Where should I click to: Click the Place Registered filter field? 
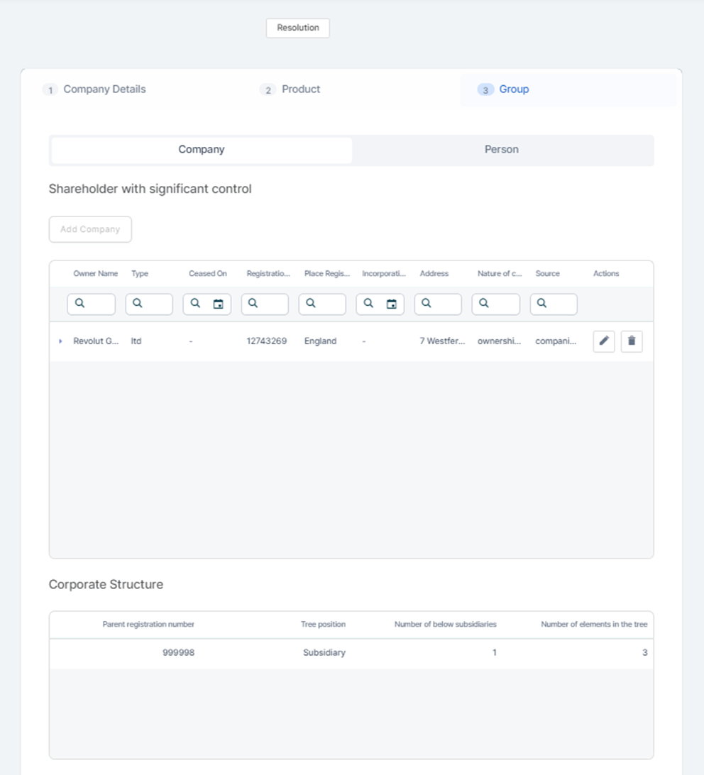tap(329, 304)
